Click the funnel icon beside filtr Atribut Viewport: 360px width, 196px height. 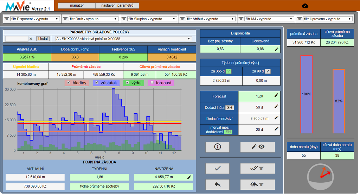point(182,19)
